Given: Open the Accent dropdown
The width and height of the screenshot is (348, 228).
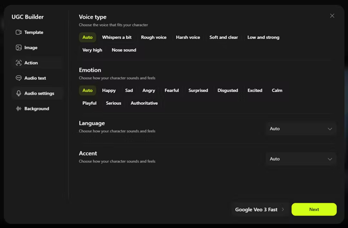Looking at the screenshot, I should [x=301, y=159].
